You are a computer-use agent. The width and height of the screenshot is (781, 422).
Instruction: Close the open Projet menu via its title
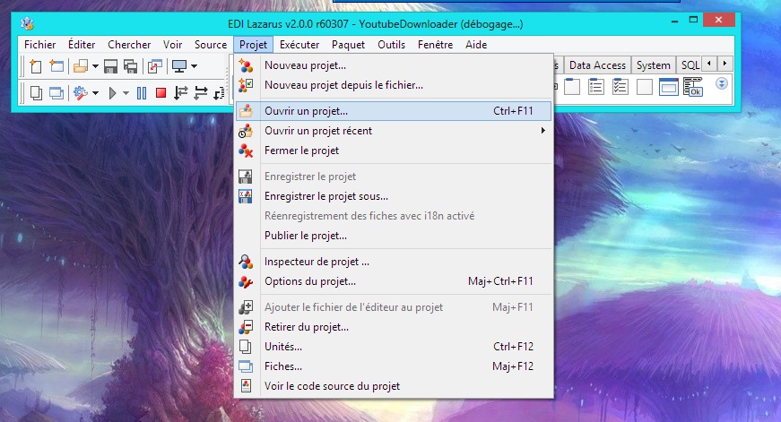[253, 45]
